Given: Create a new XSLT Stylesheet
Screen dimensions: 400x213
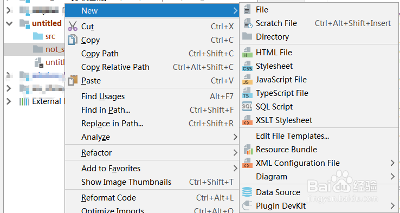Looking at the screenshot, I should click(319, 120).
